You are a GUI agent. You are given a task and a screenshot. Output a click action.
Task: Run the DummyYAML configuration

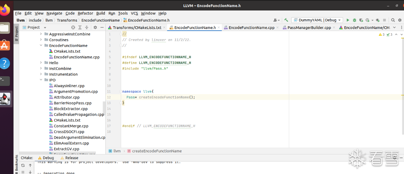(x=348, y=20)
